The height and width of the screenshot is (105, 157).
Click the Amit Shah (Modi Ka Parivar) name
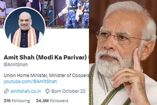tap(45, 57)
